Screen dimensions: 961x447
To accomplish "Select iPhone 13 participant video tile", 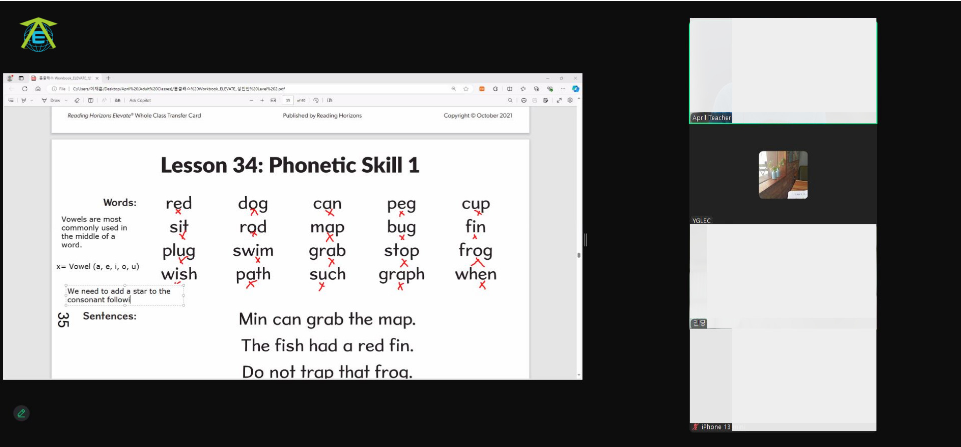I will pyautogui.click(x=783, y=380).
